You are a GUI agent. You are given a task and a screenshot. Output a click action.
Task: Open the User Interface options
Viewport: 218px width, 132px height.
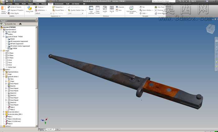coord(91,10)
